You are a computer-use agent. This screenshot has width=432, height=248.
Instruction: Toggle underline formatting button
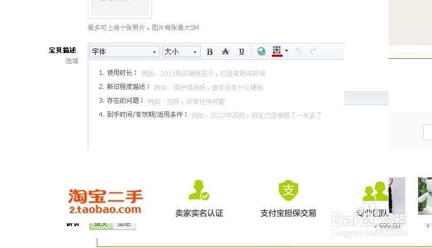(x=241, y=51)
